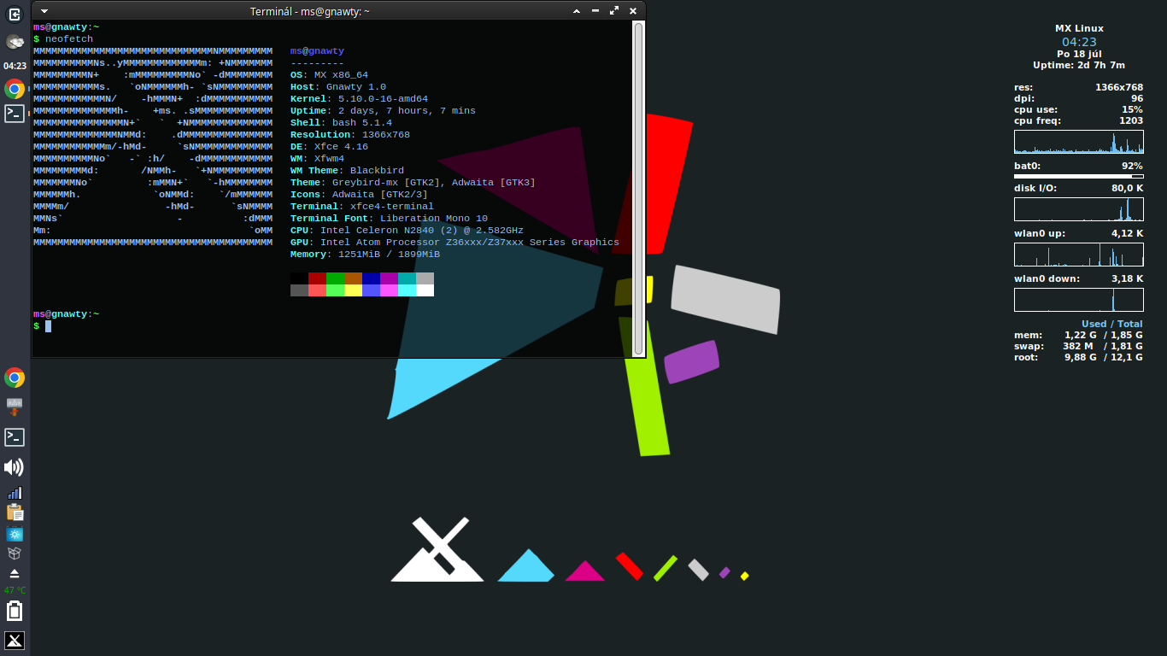
Task: Click the wlan0 down traffic graph
Action: coord(1079,300)
